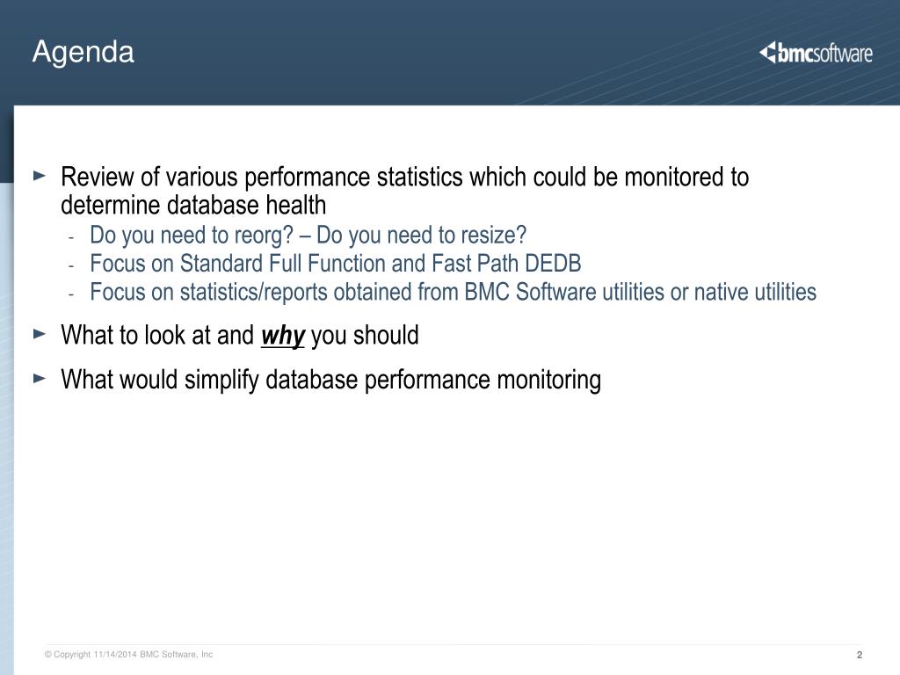Click the underlined word 'why'
This screenshot has width=900, height=675.
282,336
